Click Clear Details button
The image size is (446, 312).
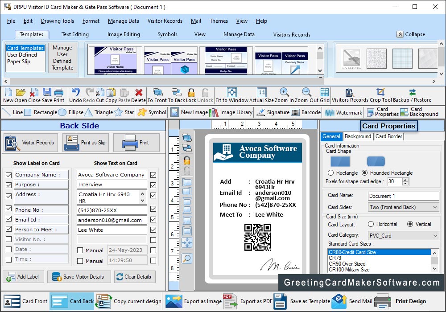coord(135,277)
